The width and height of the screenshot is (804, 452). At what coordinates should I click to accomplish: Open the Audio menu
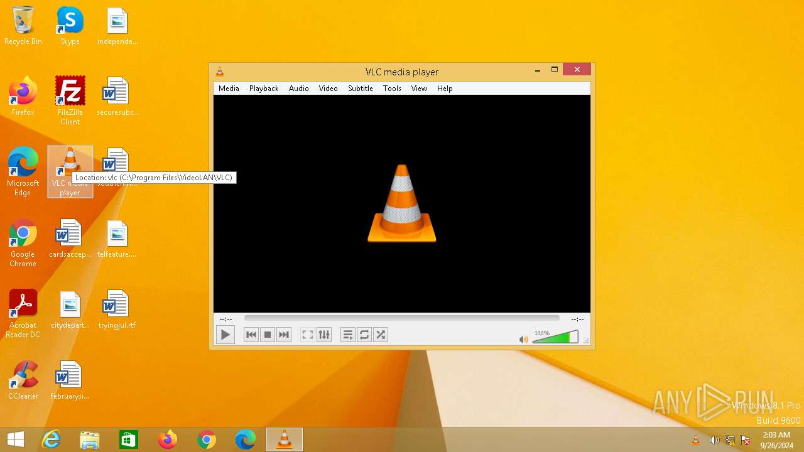coord(299,89)
